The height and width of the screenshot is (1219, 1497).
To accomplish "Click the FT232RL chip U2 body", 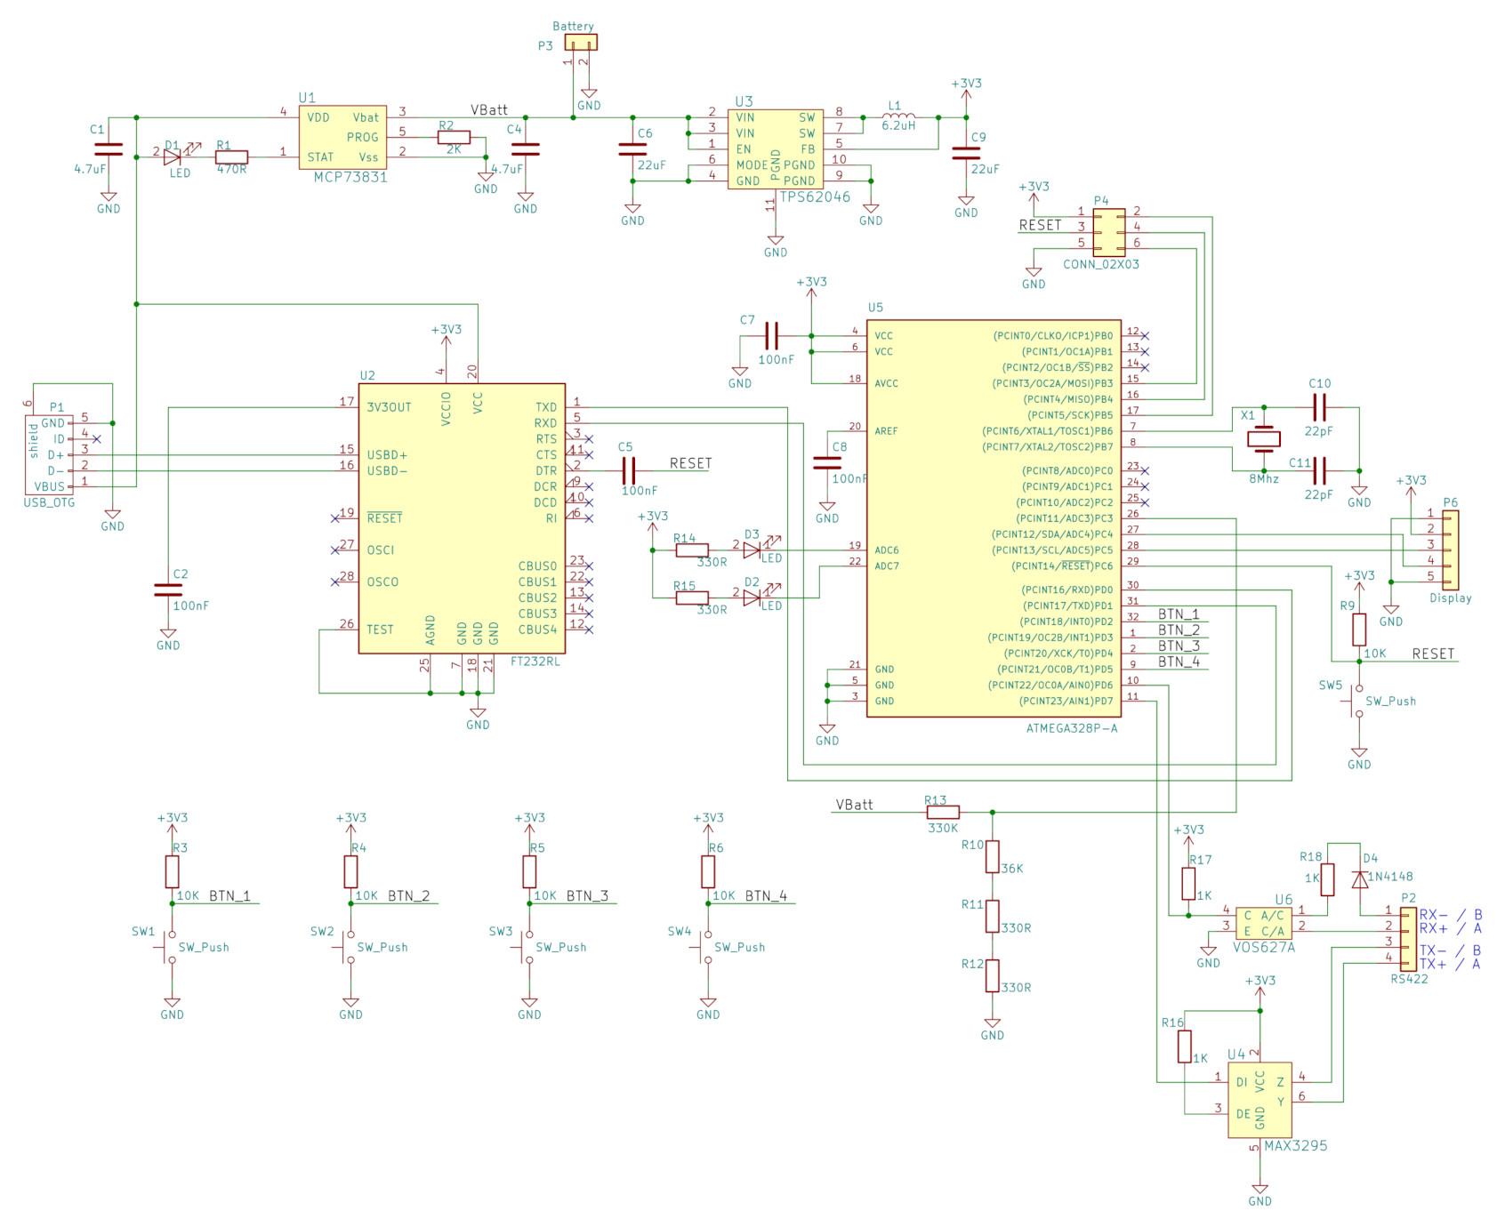I will click(x=462, y=518).
